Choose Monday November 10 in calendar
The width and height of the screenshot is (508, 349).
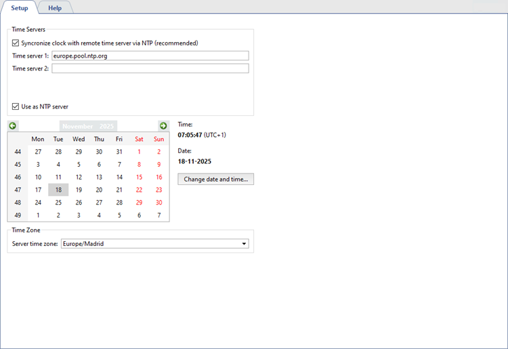38,177
